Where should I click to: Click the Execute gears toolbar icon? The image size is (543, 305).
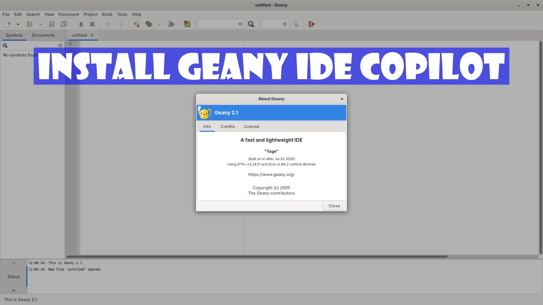tap(171, 24)
